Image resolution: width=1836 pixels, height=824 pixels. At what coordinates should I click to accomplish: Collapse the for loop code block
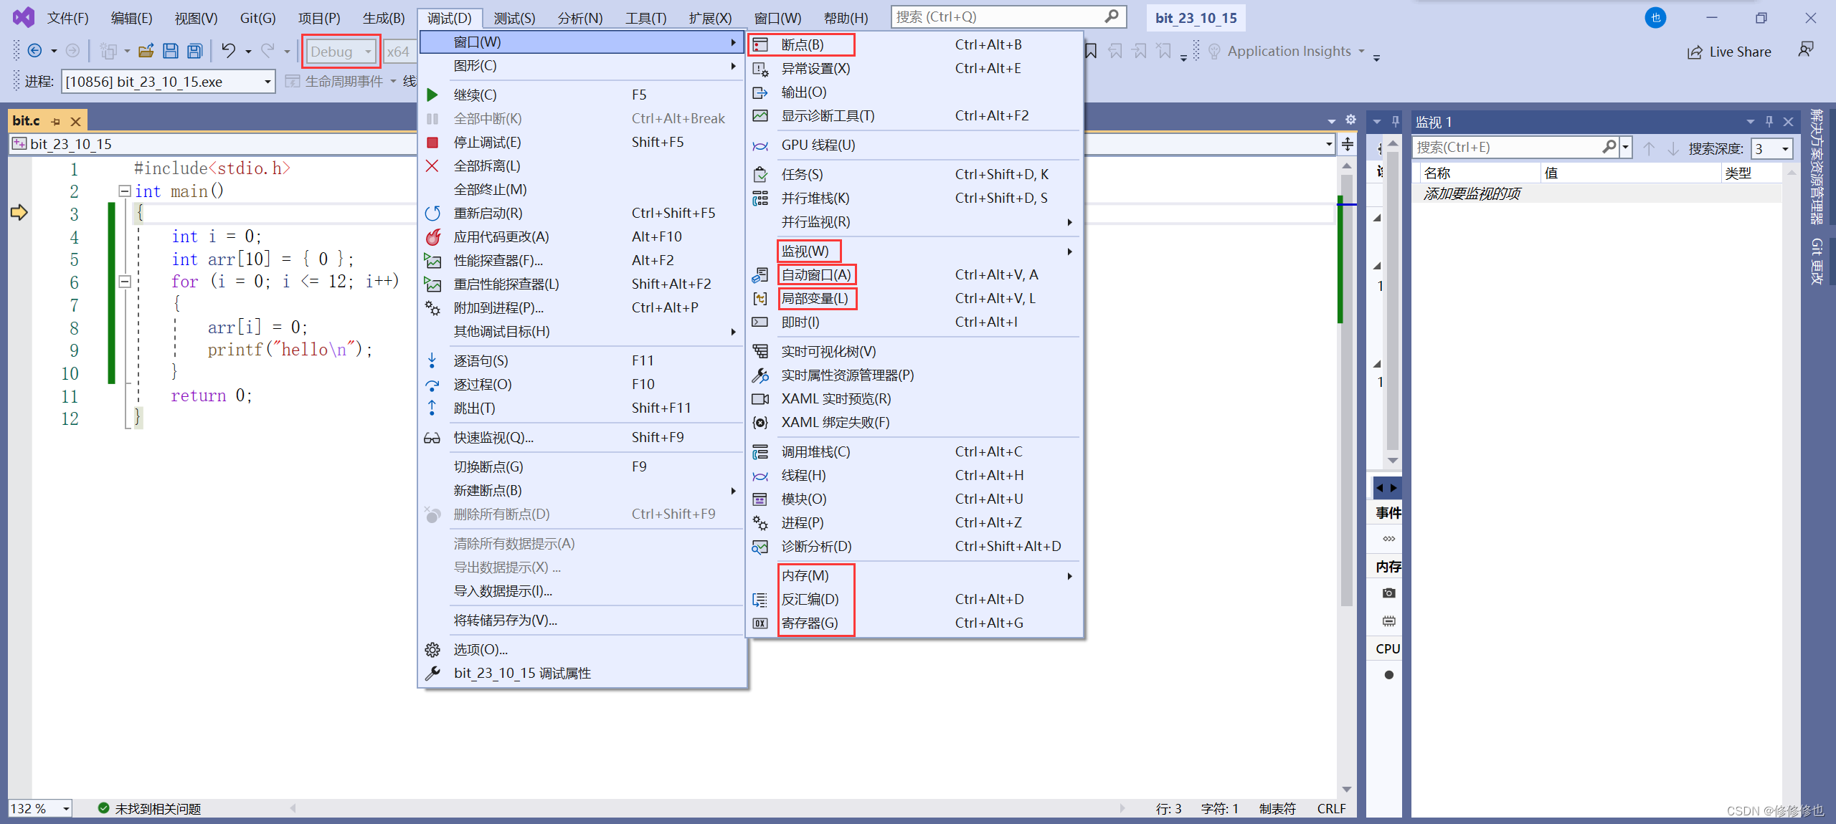124,282
